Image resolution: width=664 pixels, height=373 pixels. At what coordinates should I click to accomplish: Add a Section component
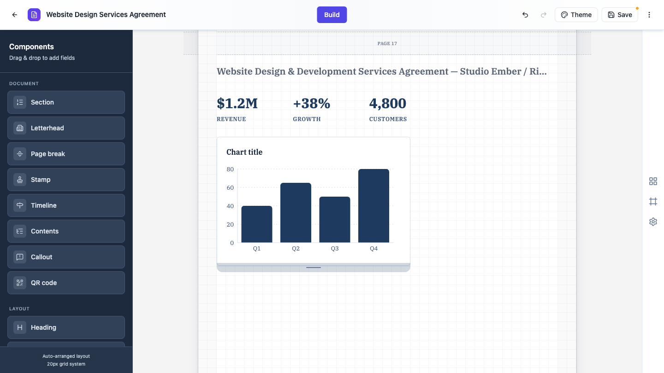[x=66, y=102]
